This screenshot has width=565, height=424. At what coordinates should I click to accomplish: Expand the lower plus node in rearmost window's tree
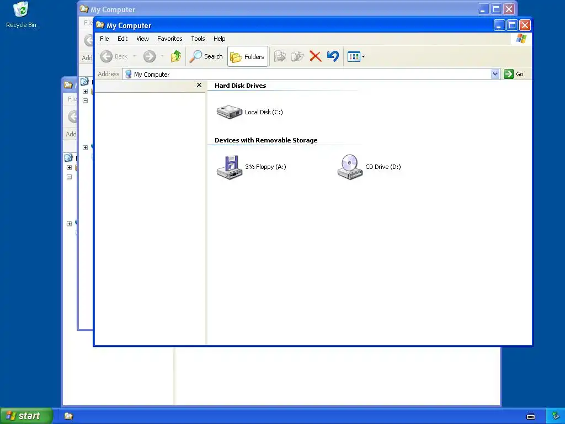pyautogui.click(x=69, y=224)
